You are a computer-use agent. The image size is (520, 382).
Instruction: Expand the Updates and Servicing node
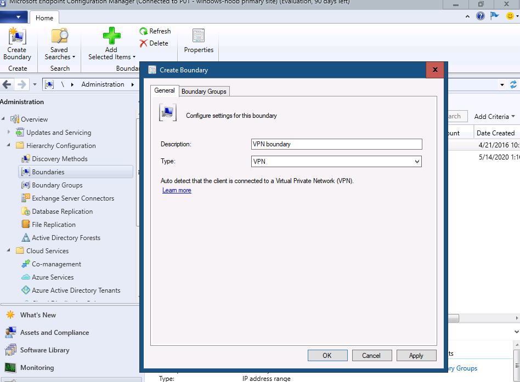9,132
